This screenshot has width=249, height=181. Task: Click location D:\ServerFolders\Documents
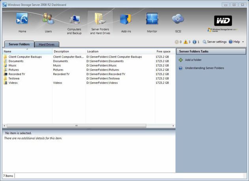pyautogui.click(x=105, y=61)
